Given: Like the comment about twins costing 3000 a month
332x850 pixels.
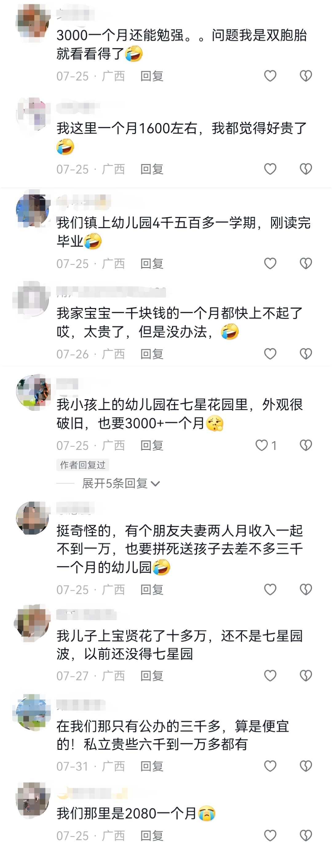Looking at the screenshot, I should pos(270,76).
